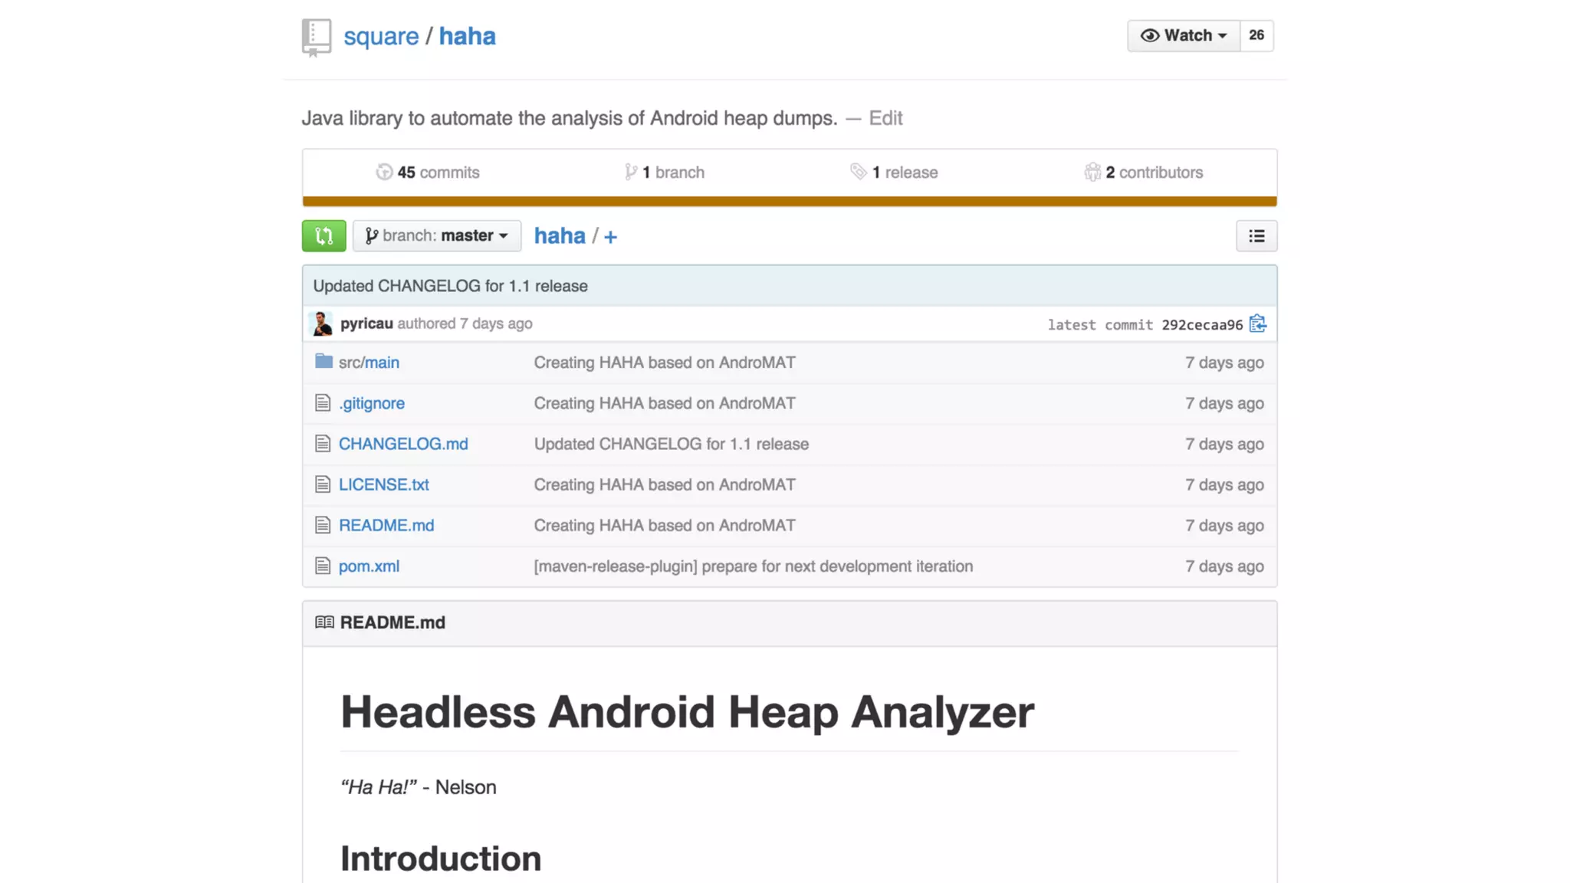Open the CHANGELOG.md file

click(x=403, y=444)
